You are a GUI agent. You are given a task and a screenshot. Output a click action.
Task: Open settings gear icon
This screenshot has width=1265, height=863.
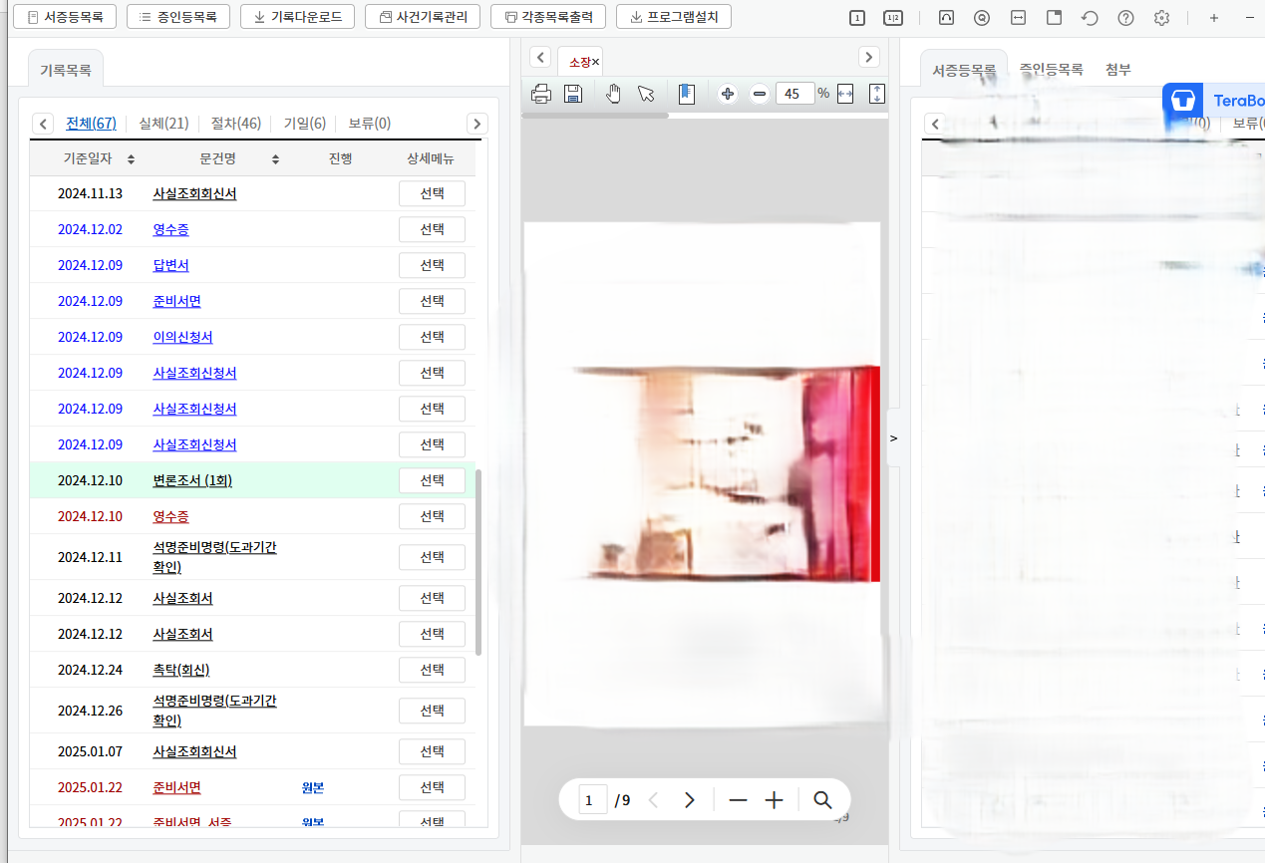point(1161,18)
